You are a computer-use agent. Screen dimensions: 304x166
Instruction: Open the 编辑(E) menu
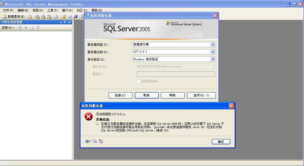(x=23, y=10)
